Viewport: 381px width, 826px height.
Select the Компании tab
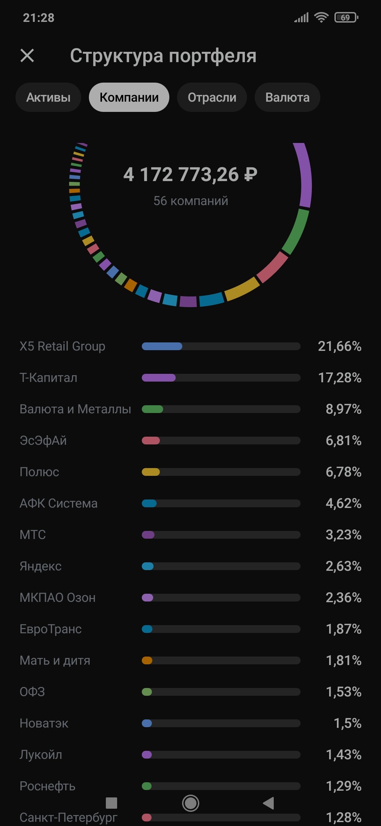click(129, 97)
